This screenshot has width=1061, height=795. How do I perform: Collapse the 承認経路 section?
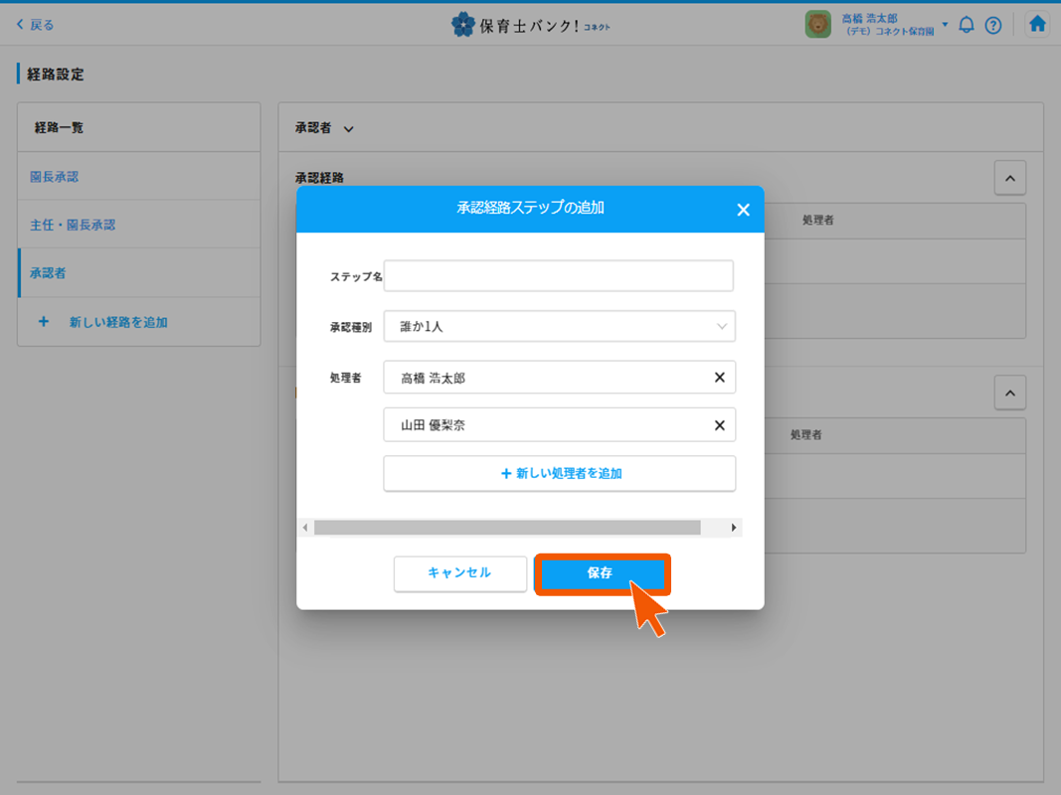tap(1009, 178)
